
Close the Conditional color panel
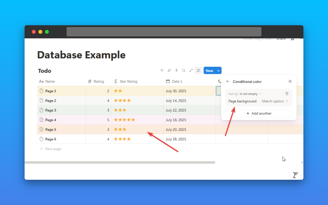pyautogui.click(x=290, y=81)
